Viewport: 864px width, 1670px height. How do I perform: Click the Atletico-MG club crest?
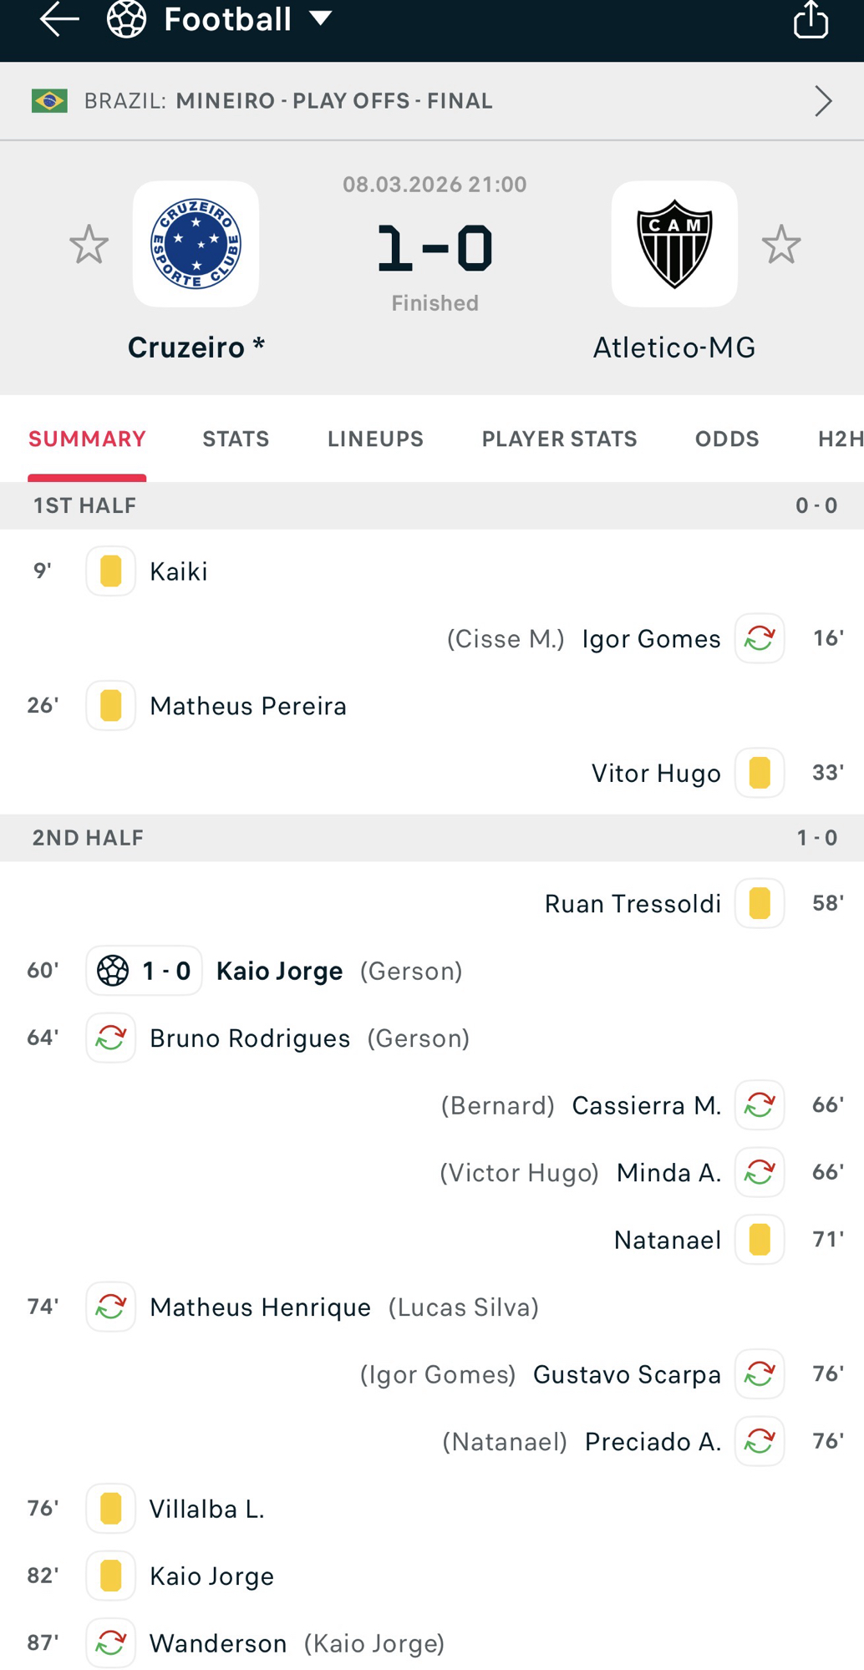674,244
